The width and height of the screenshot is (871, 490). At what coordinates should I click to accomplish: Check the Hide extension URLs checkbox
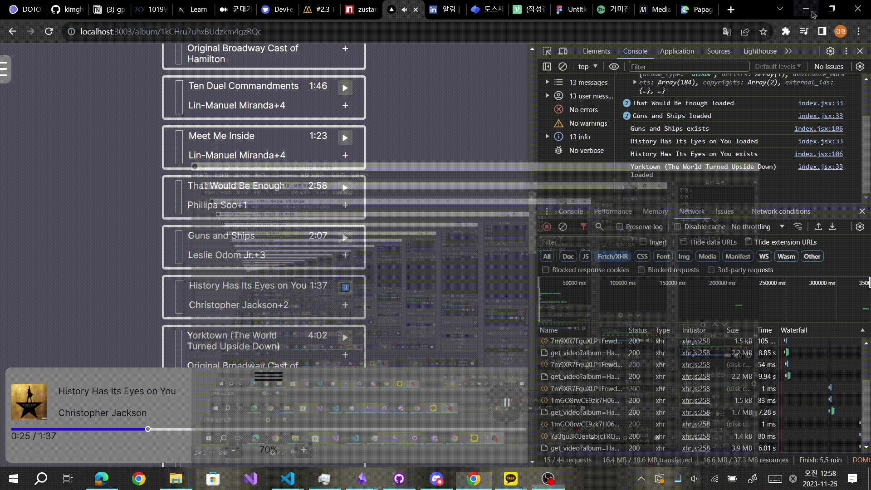click(x=749, y=242)
